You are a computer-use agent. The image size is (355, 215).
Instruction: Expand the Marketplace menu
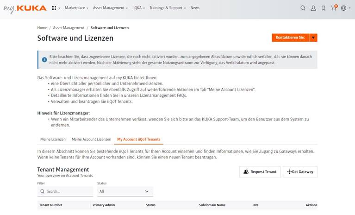[x=76, y=8]
